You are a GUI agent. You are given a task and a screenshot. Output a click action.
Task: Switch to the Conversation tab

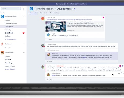pyautogui.click(x=34, y=13)
